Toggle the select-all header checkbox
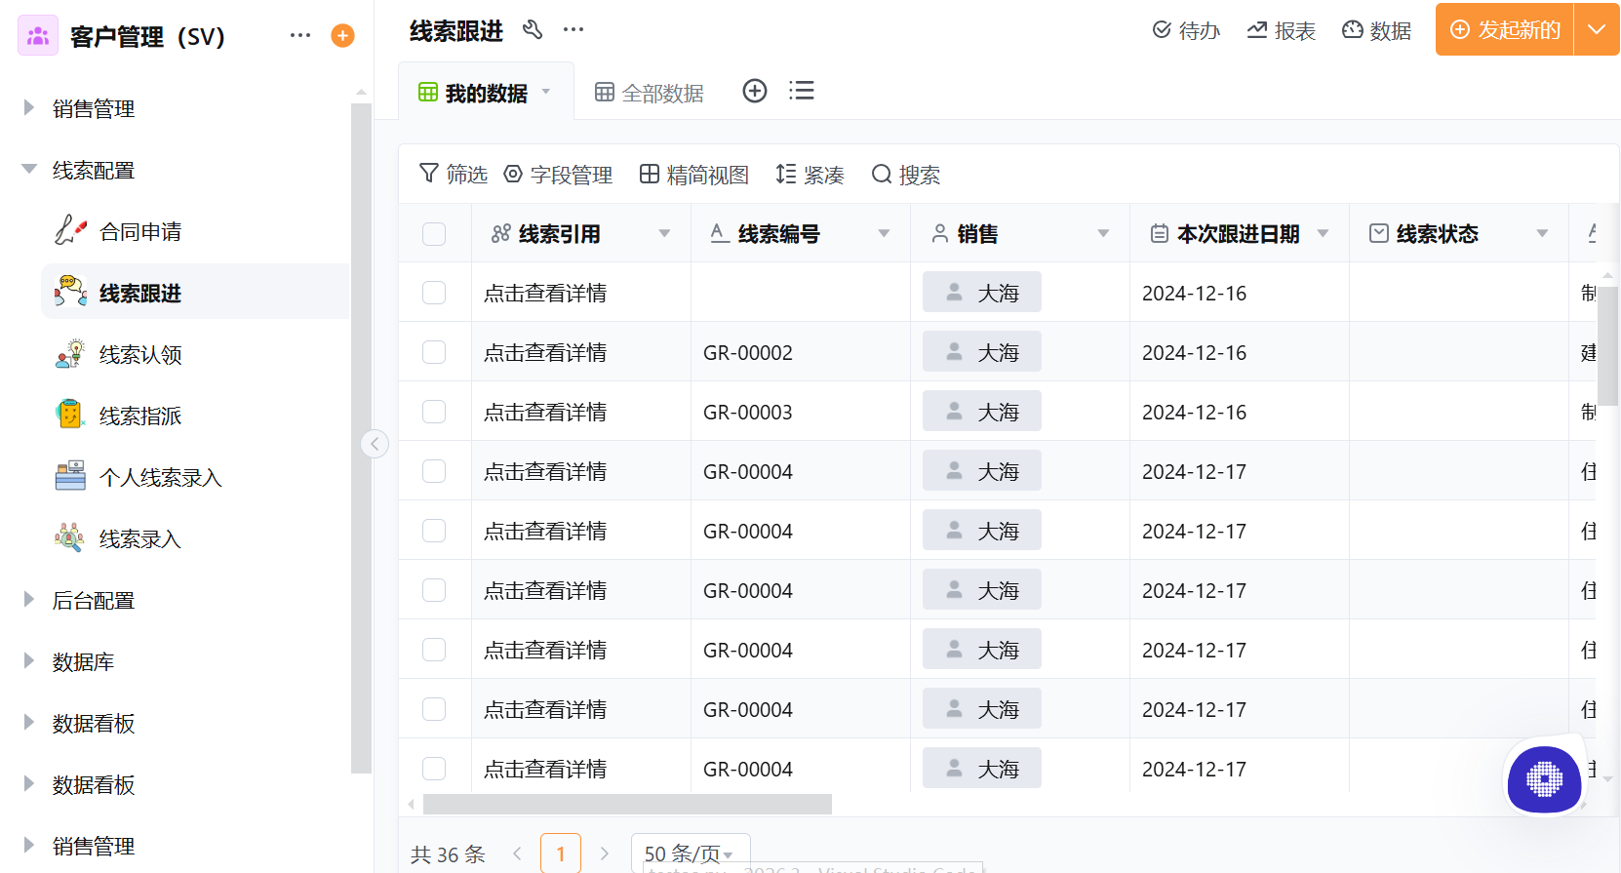Image resolution: width=1621 pixels, height=873 pixels. (x=434, y=234)
